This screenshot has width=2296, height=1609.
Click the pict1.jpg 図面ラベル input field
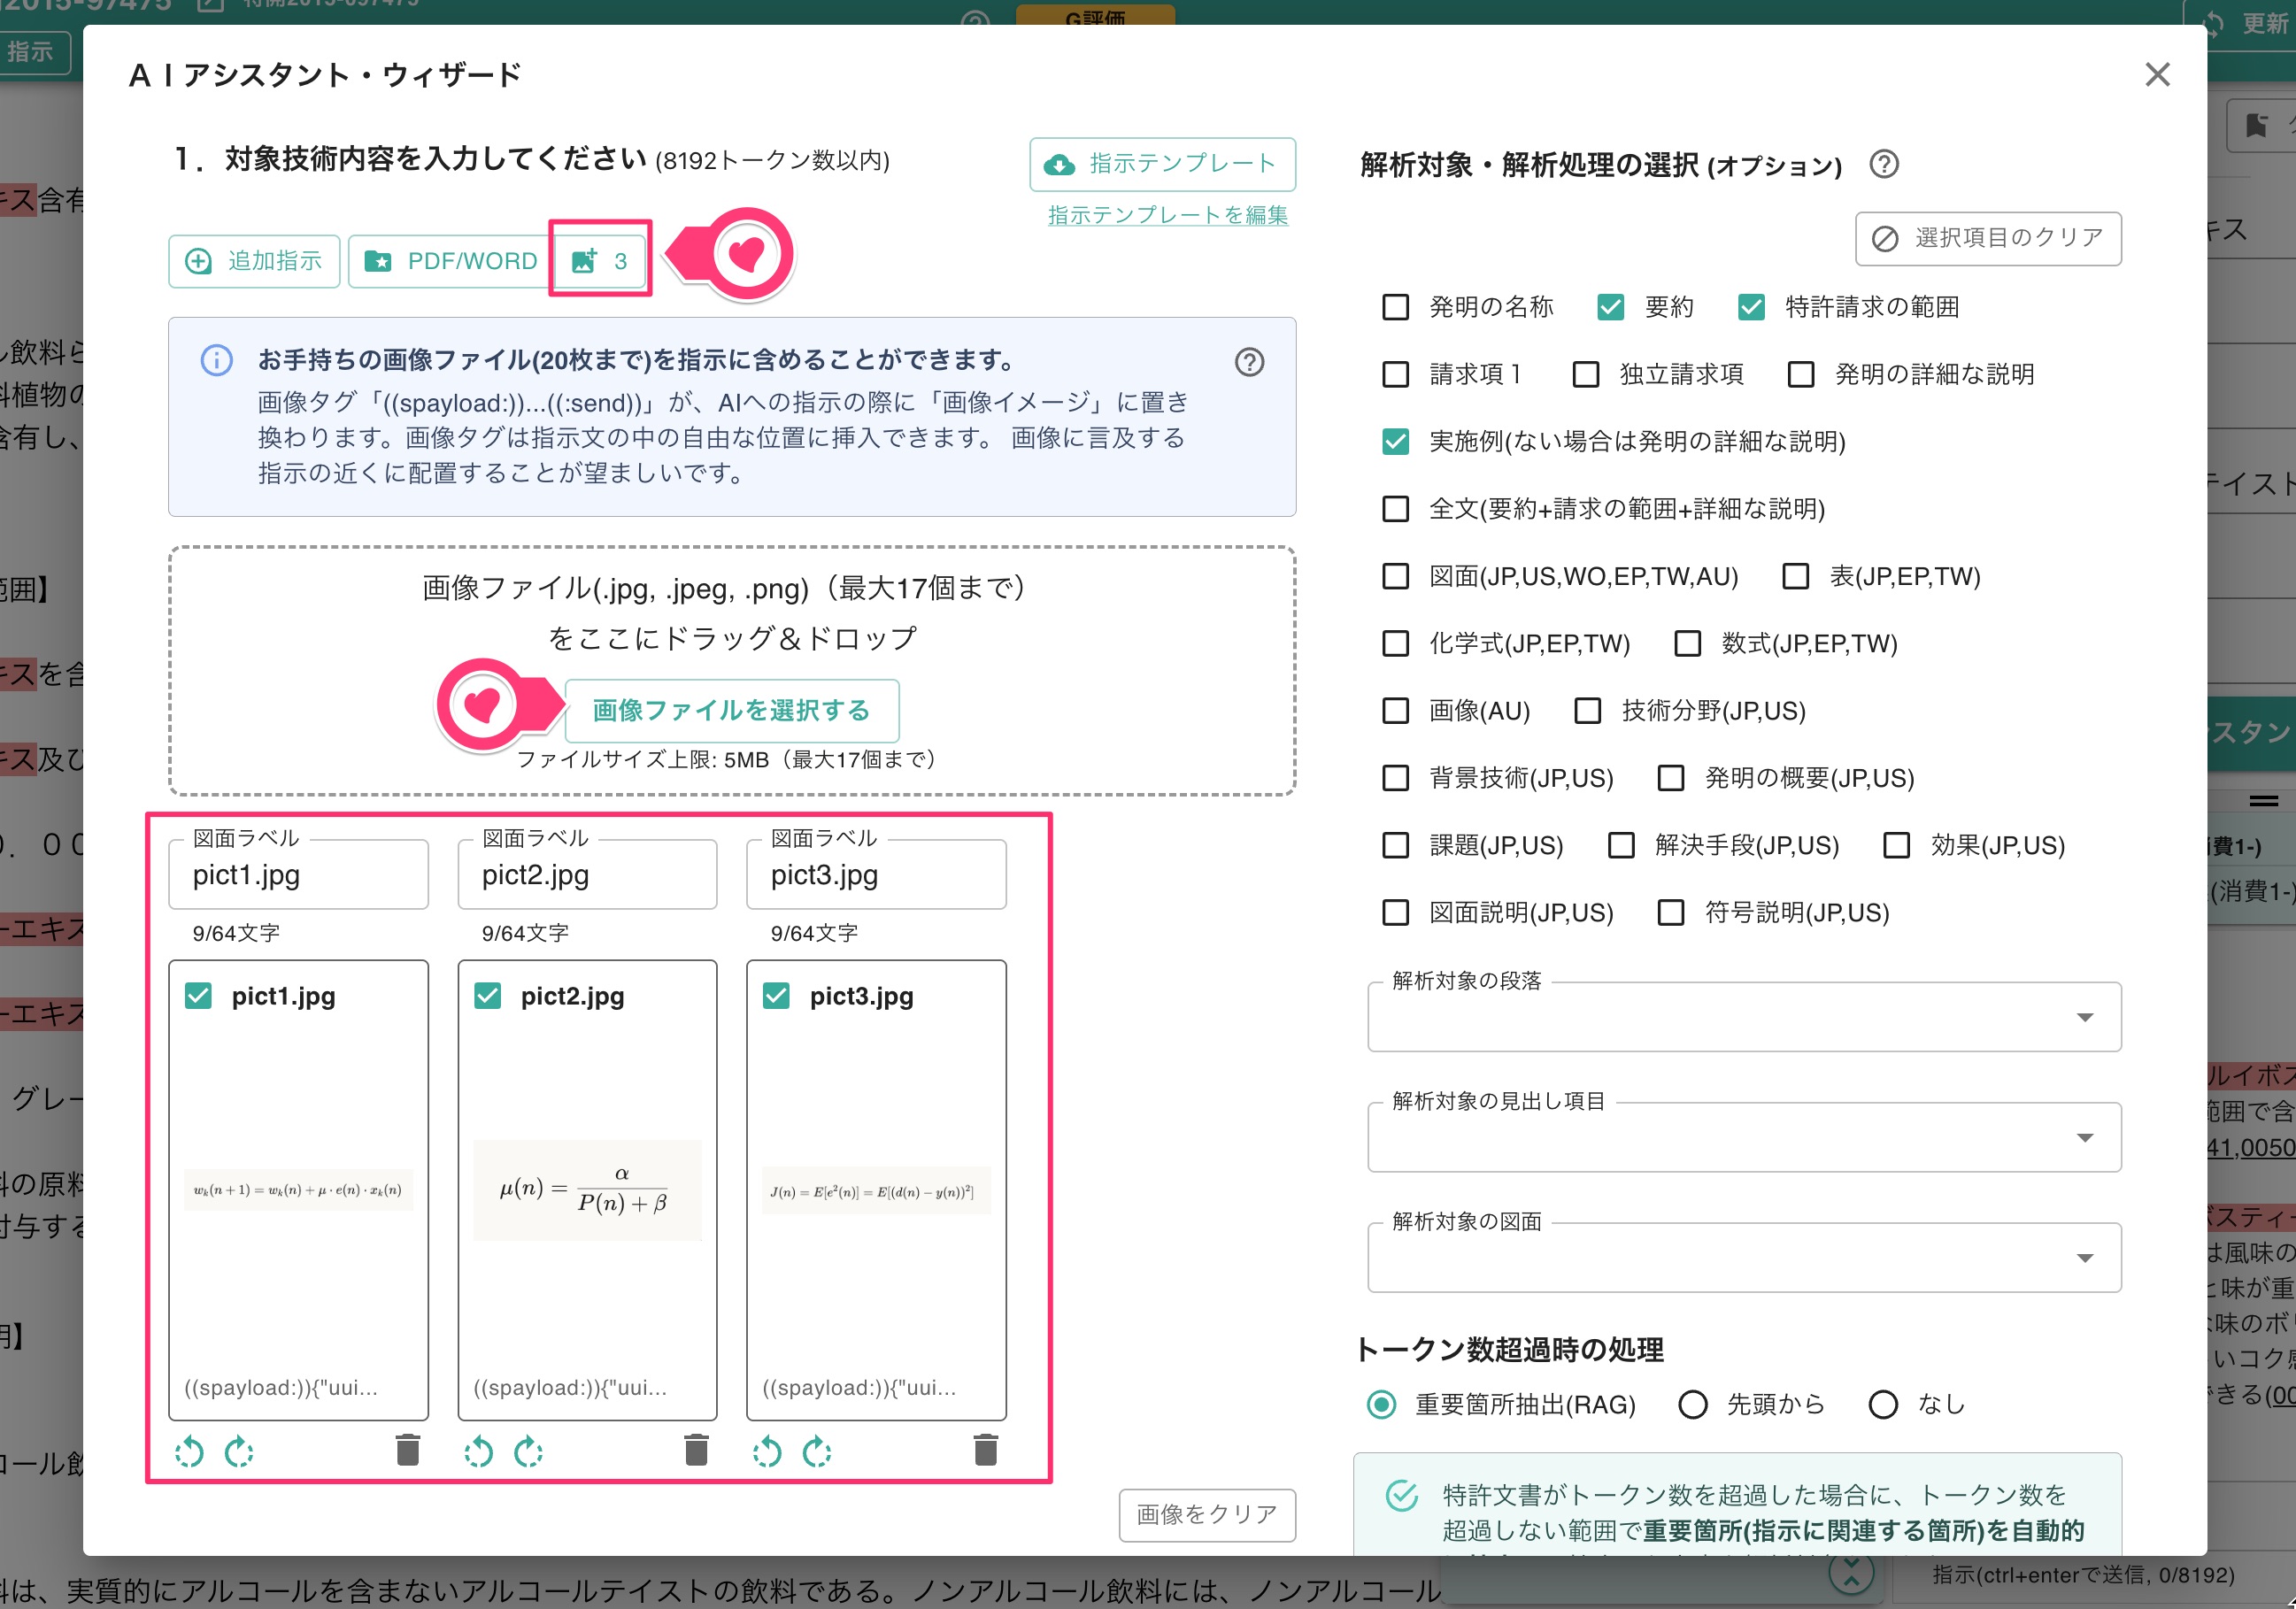pyautogui.click(x=298, y=875)
